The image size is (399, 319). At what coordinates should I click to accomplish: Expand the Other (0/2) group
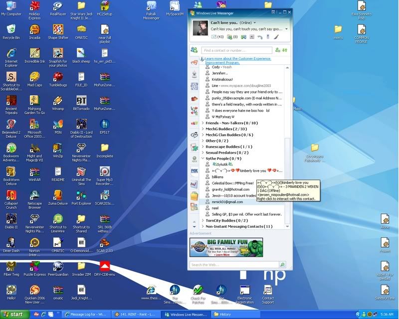click(x=203, y=141)
